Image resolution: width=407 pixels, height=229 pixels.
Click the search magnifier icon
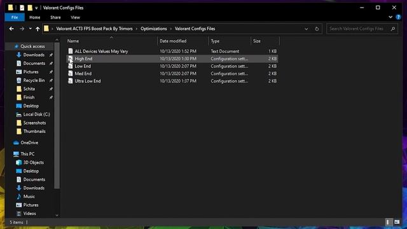coord(393,29)
